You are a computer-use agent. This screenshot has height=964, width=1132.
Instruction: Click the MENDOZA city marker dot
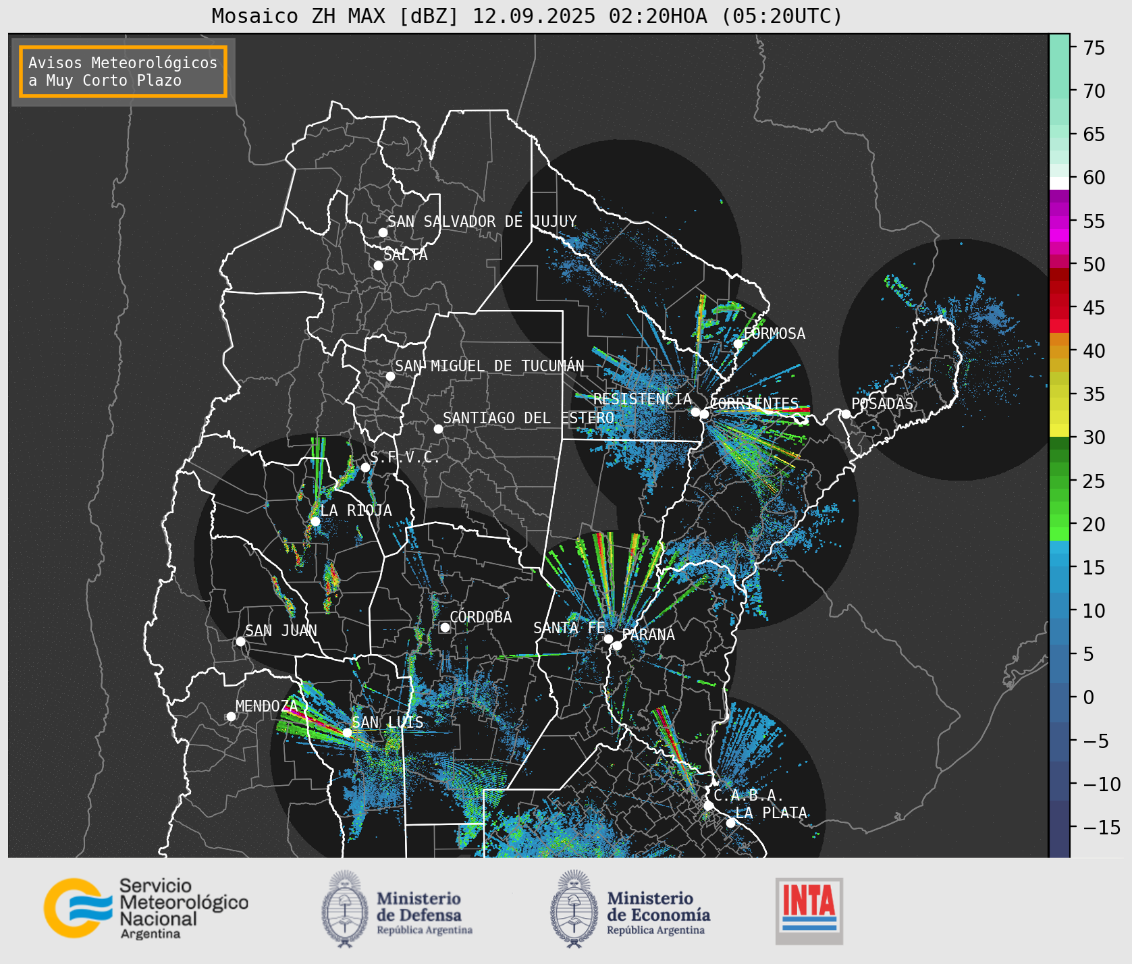(x=231, y=716)
